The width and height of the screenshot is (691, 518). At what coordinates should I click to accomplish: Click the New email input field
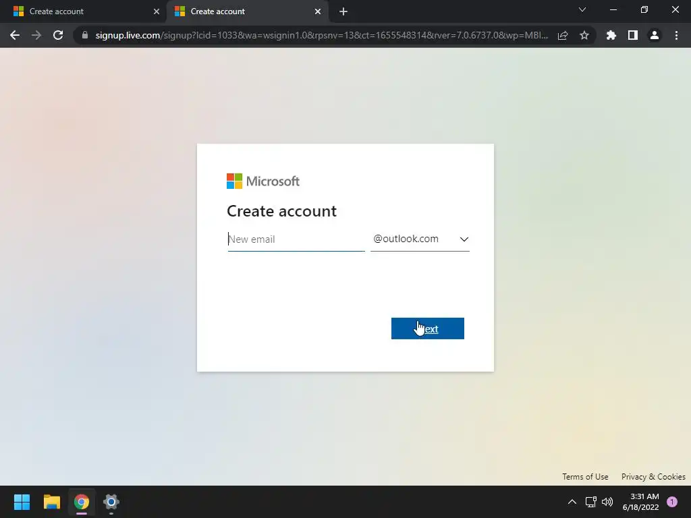point(296,239)
